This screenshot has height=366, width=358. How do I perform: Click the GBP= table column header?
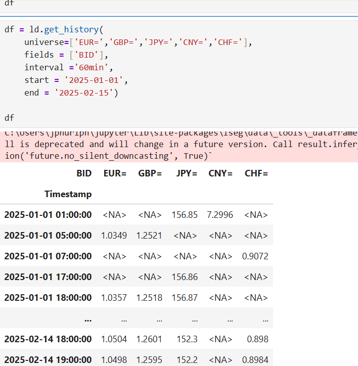150,173
